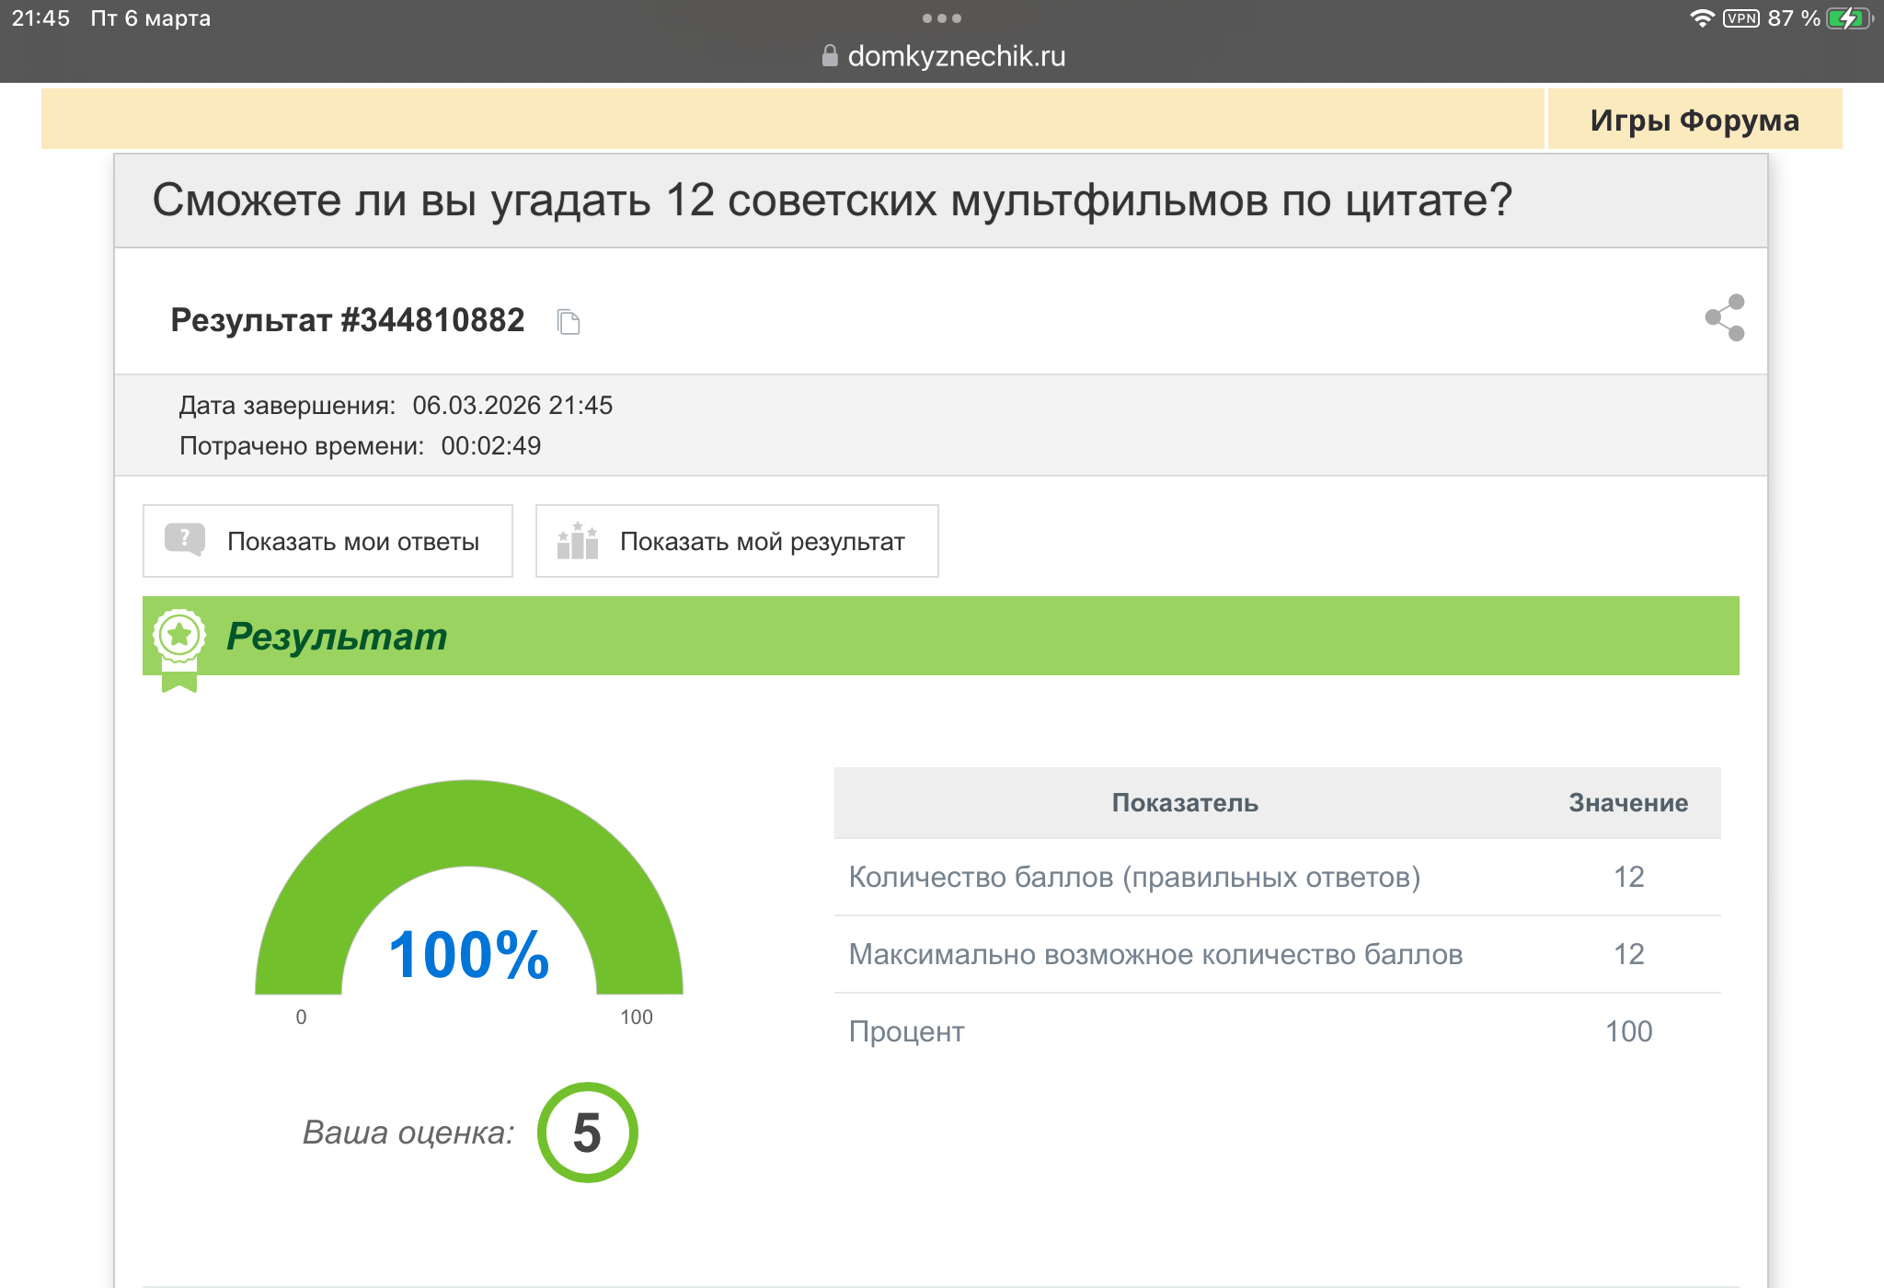
Task: Click the green 100% gauge arc
Action: tap(469, 822)
